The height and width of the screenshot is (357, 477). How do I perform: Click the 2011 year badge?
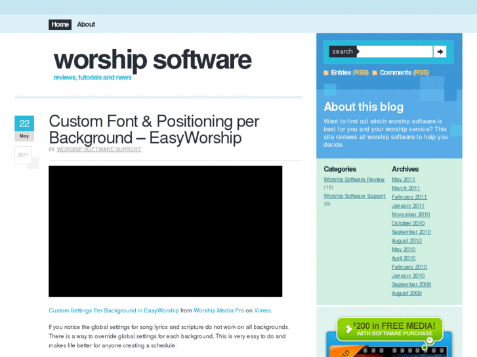tap(23, 155)
